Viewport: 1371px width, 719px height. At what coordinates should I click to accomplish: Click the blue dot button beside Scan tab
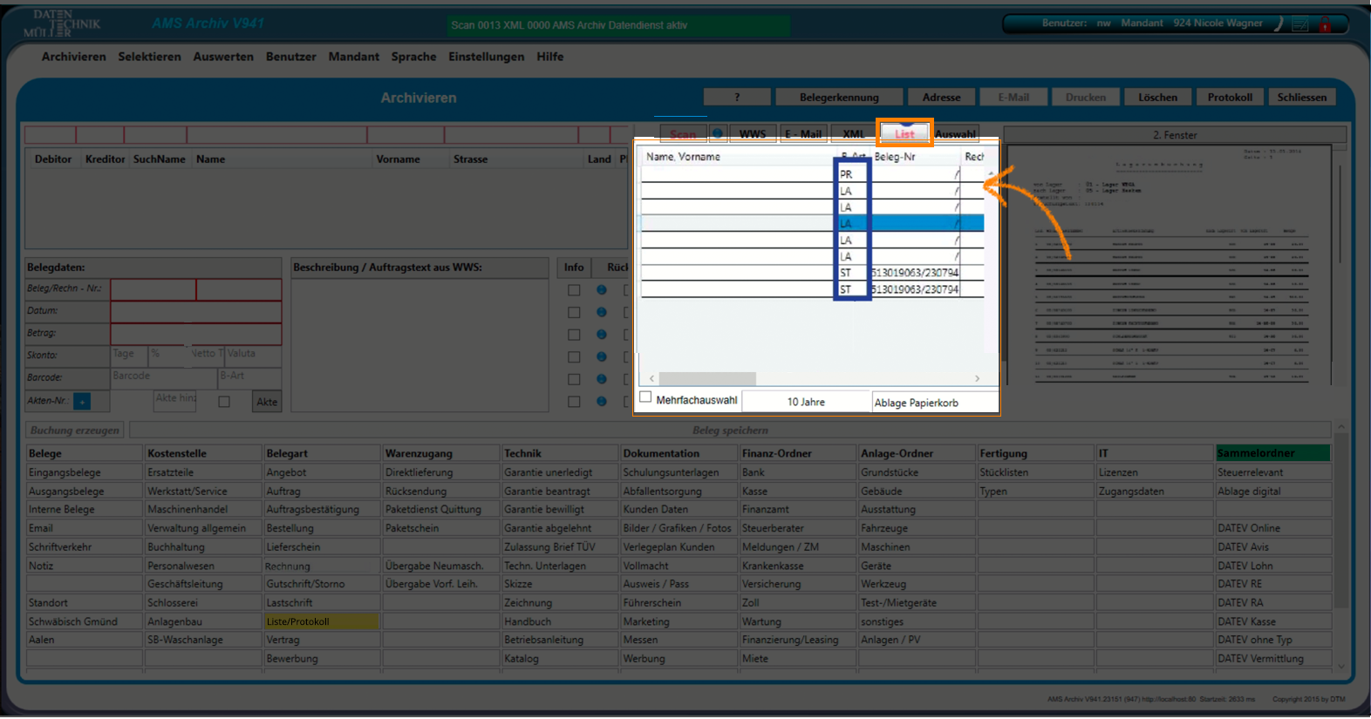coord(718,133)
